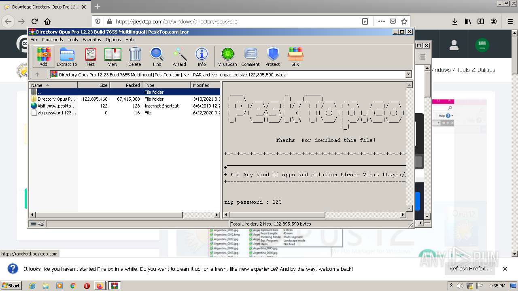Image resolution: width=518 pixels, height=291 pixels.
Task: Click the Extract To toolbar icon
Action: pos(67,57)
